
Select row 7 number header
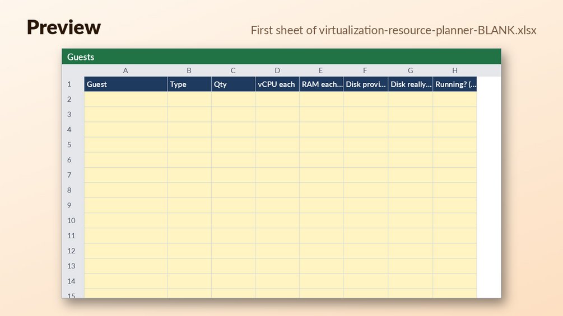[x=73, y=175]
